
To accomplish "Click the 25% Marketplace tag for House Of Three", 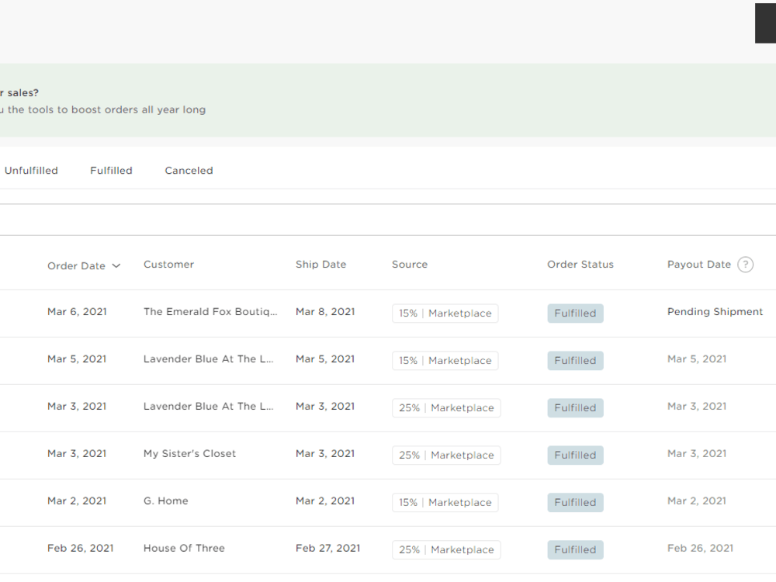I will [x=446, y=550].
